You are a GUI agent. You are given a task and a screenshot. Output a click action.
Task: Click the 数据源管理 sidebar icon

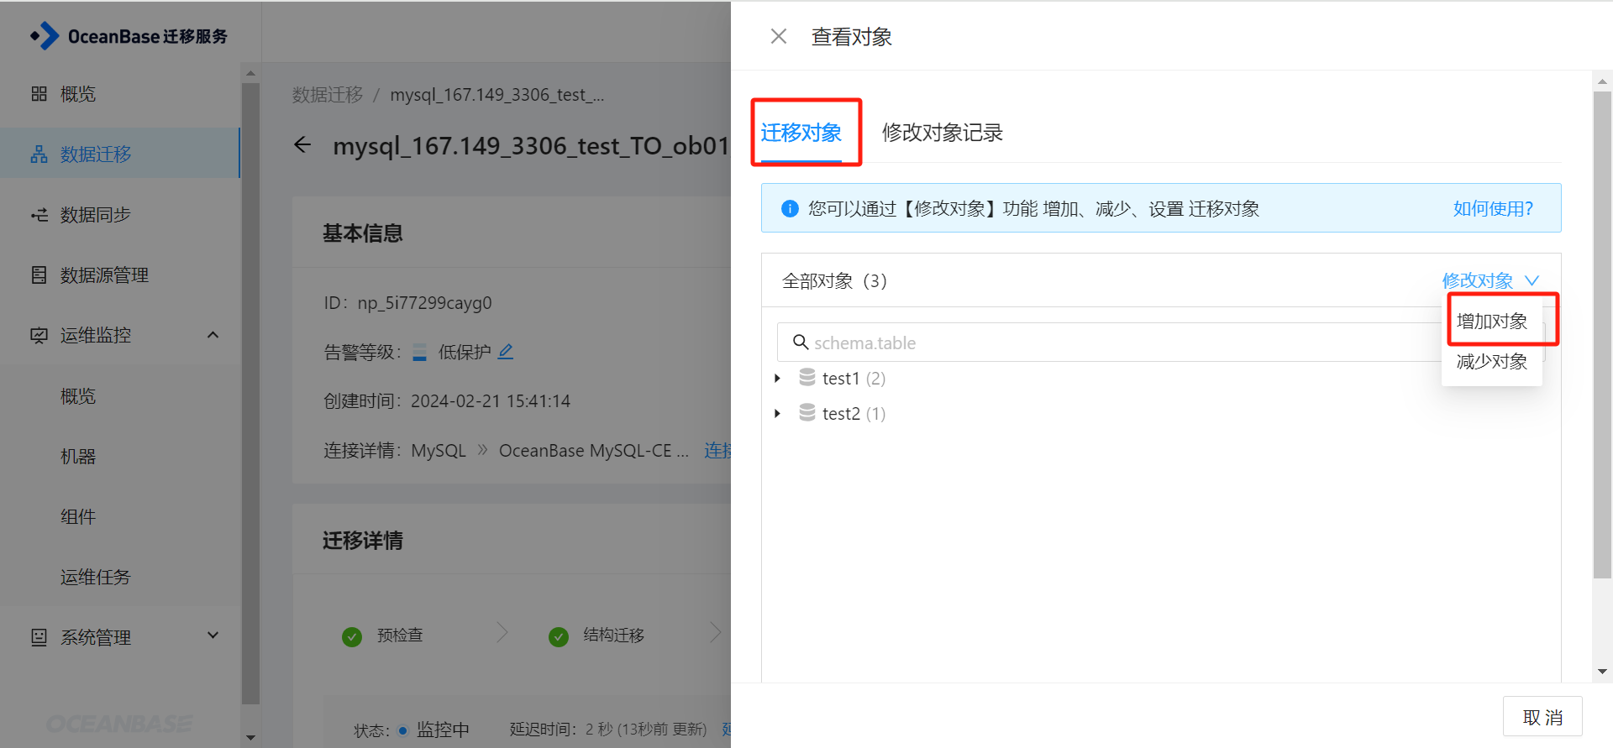[39, 275]
